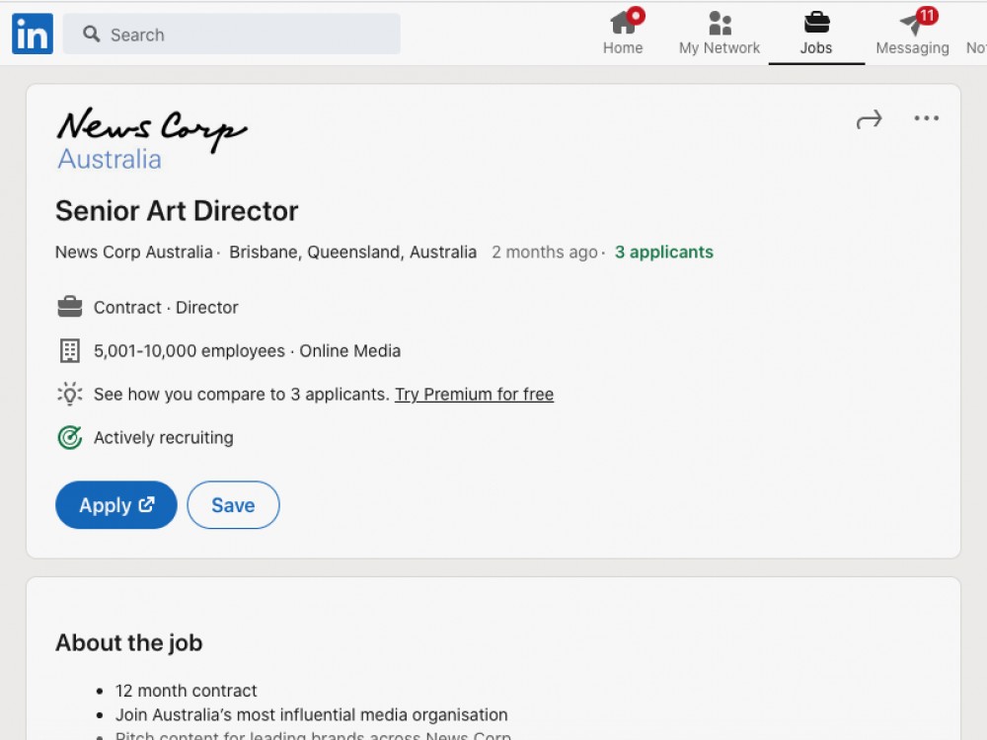Click the About the job heading
Image resolution: width=987 pixels, height=740 pixels.
click(129, 642)
